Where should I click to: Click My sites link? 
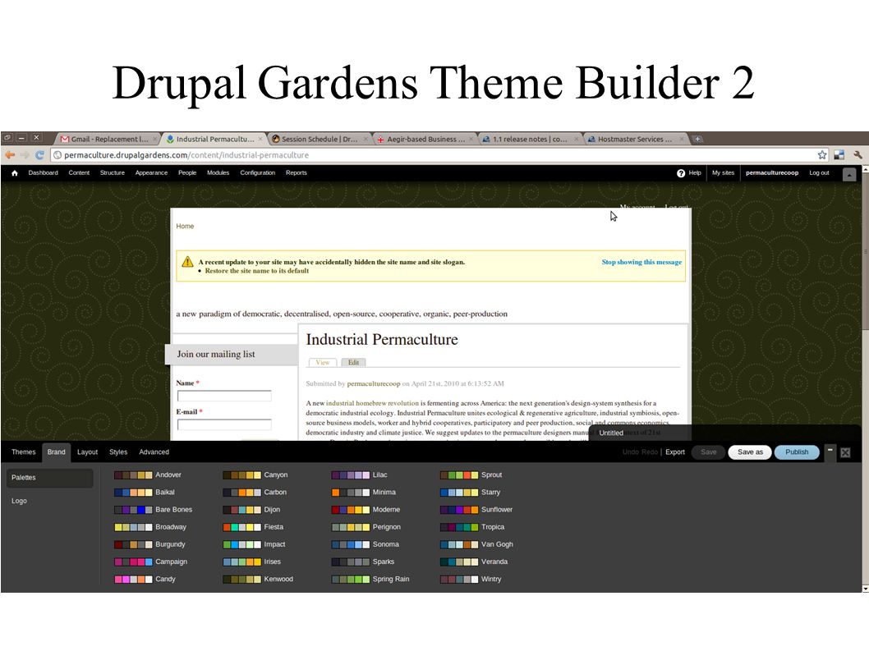724,173
